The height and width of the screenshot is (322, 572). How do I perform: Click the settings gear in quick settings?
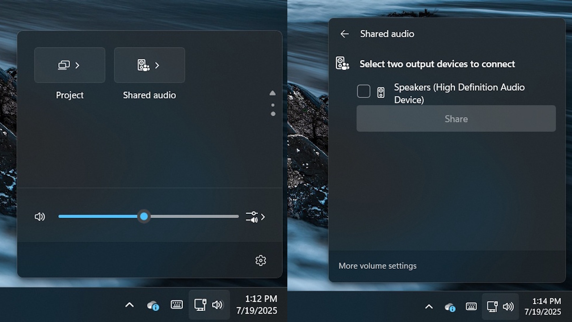[x=261, y=260]
